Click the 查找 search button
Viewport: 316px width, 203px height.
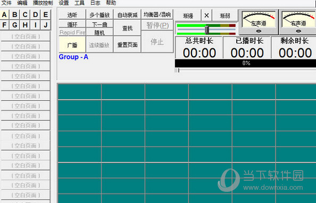pos(127,28)
